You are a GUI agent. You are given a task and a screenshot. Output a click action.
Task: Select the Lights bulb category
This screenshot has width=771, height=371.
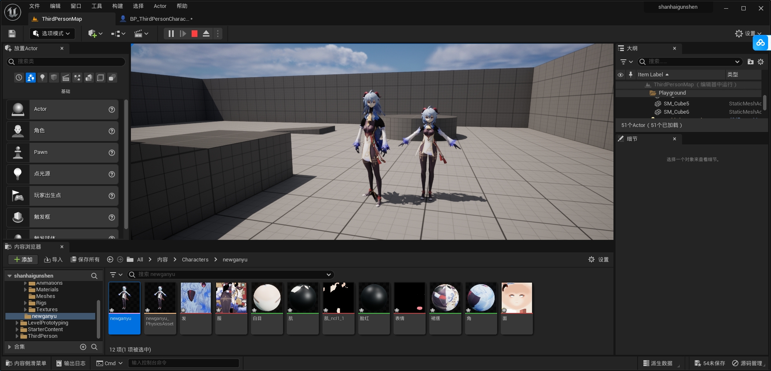tap(42, 78)
